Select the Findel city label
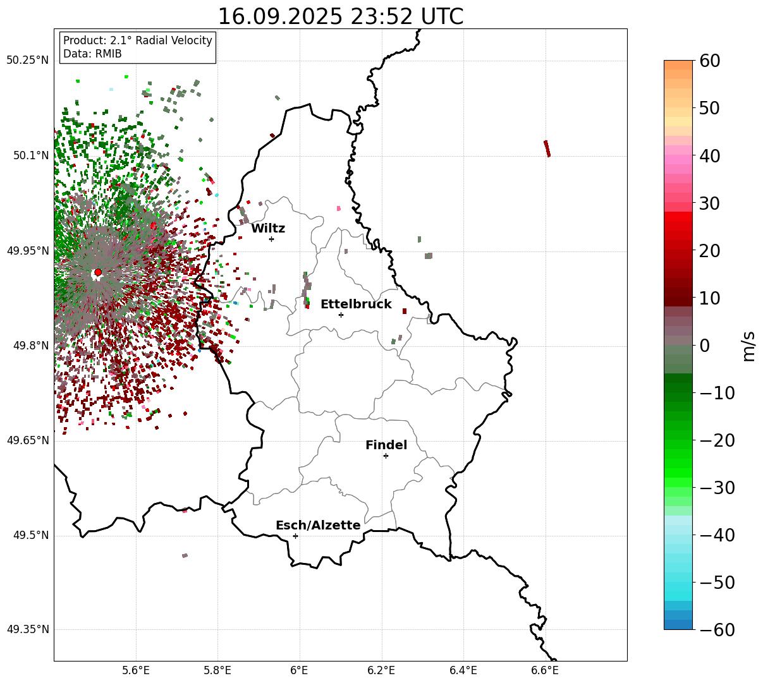The image size is (763, 683). click(386, 445)
